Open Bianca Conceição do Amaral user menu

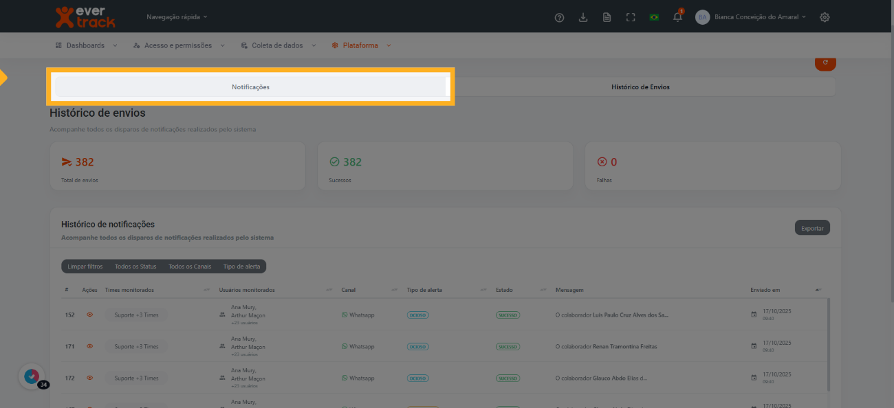point(759,17)
